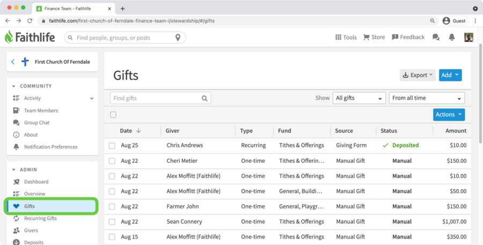
Task: Click the Find gifts search field
Action: [x=160, y=98]
